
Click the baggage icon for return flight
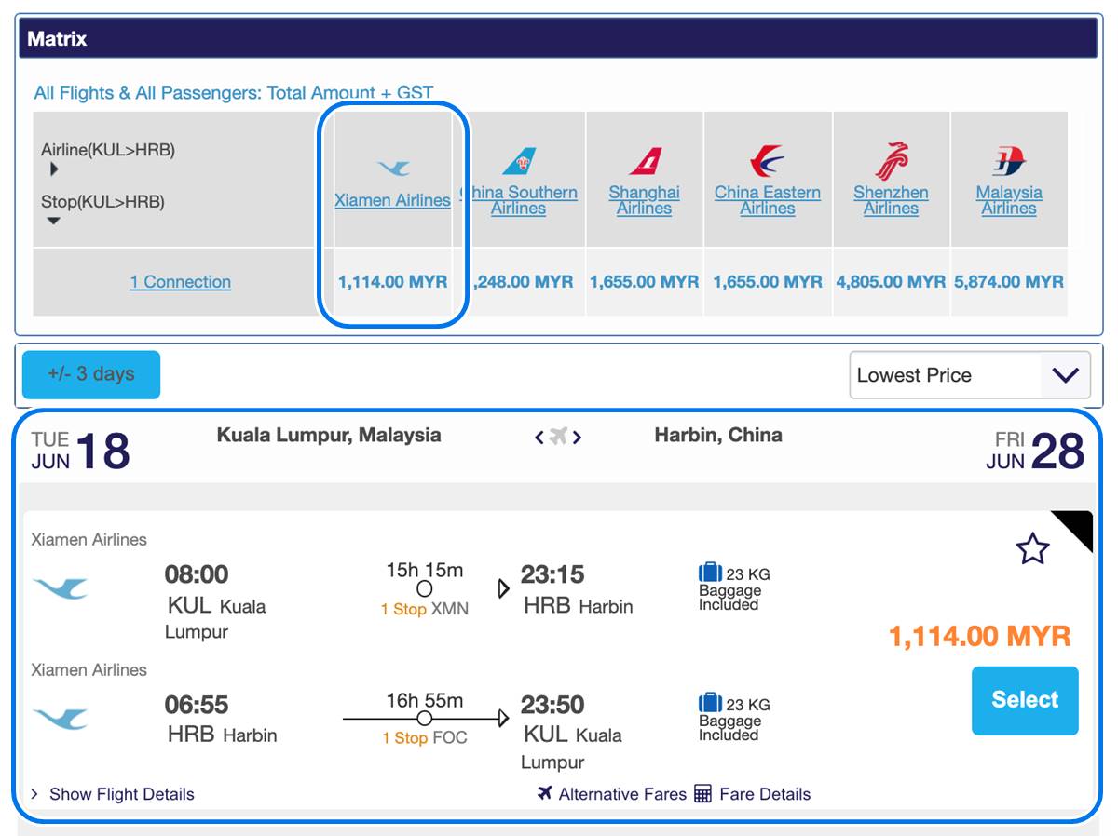coord(710,703)
